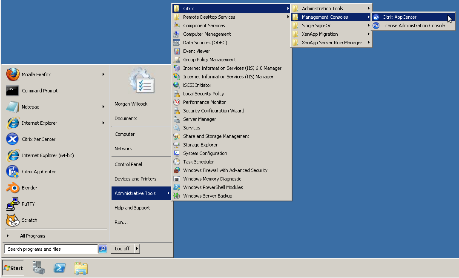Expand the Single Sign-On submenu arrow
459x278 pixels.
tap(369, 26)
